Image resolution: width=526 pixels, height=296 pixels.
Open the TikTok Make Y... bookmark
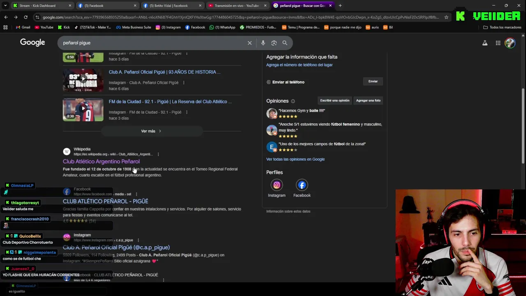(x=92, y=27)
